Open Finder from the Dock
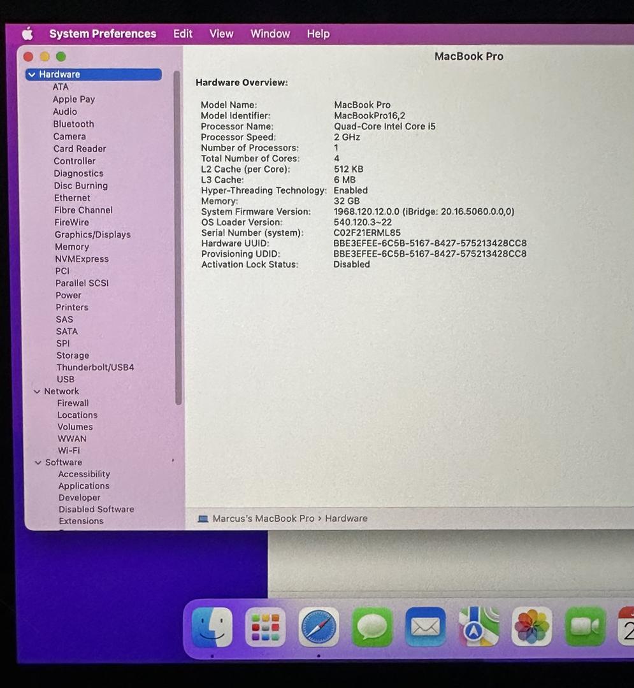 click(x=212, y=627)
